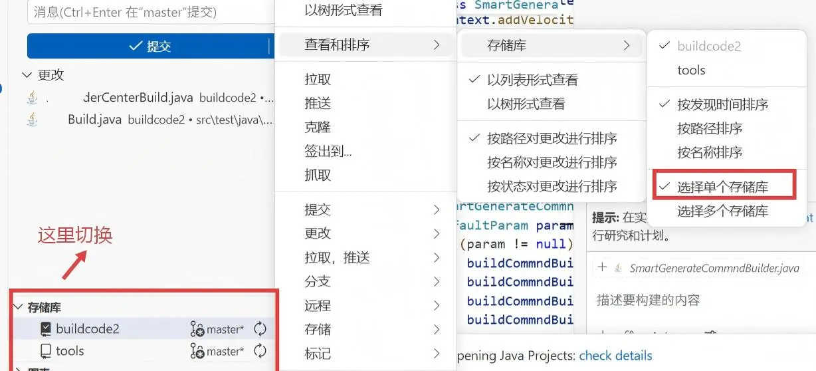Open the 存储库 submenu entry
Screen dimensions: 816x371
point(551,46)
